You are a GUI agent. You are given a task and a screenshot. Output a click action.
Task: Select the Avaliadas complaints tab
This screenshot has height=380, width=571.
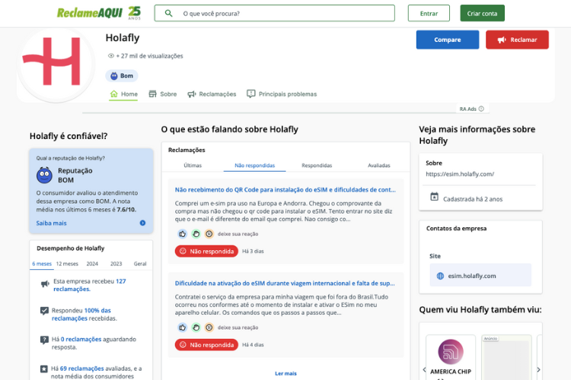point(378,166)
